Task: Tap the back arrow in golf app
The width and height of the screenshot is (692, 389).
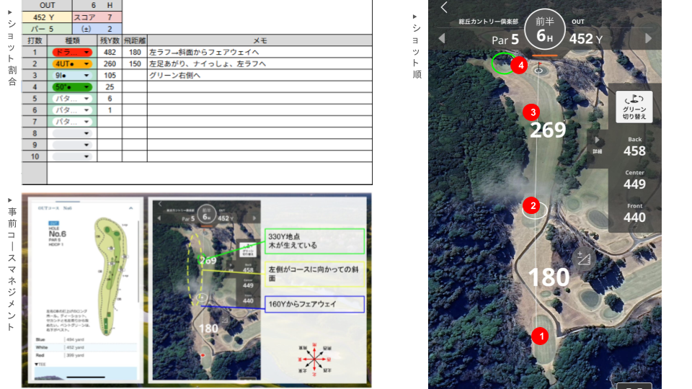Action: click(x=444, y=8)
